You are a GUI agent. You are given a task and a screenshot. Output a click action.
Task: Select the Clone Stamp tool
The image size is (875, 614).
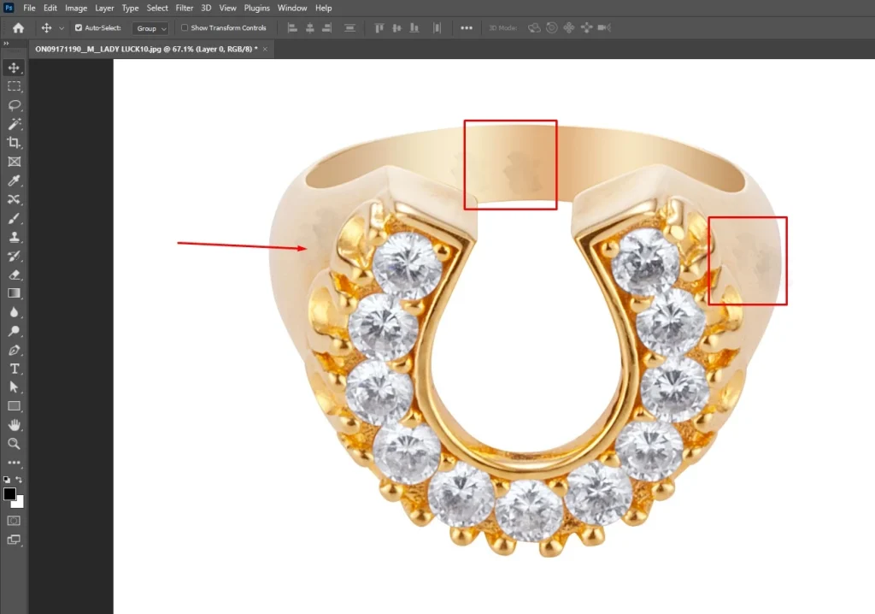[14, 238]
